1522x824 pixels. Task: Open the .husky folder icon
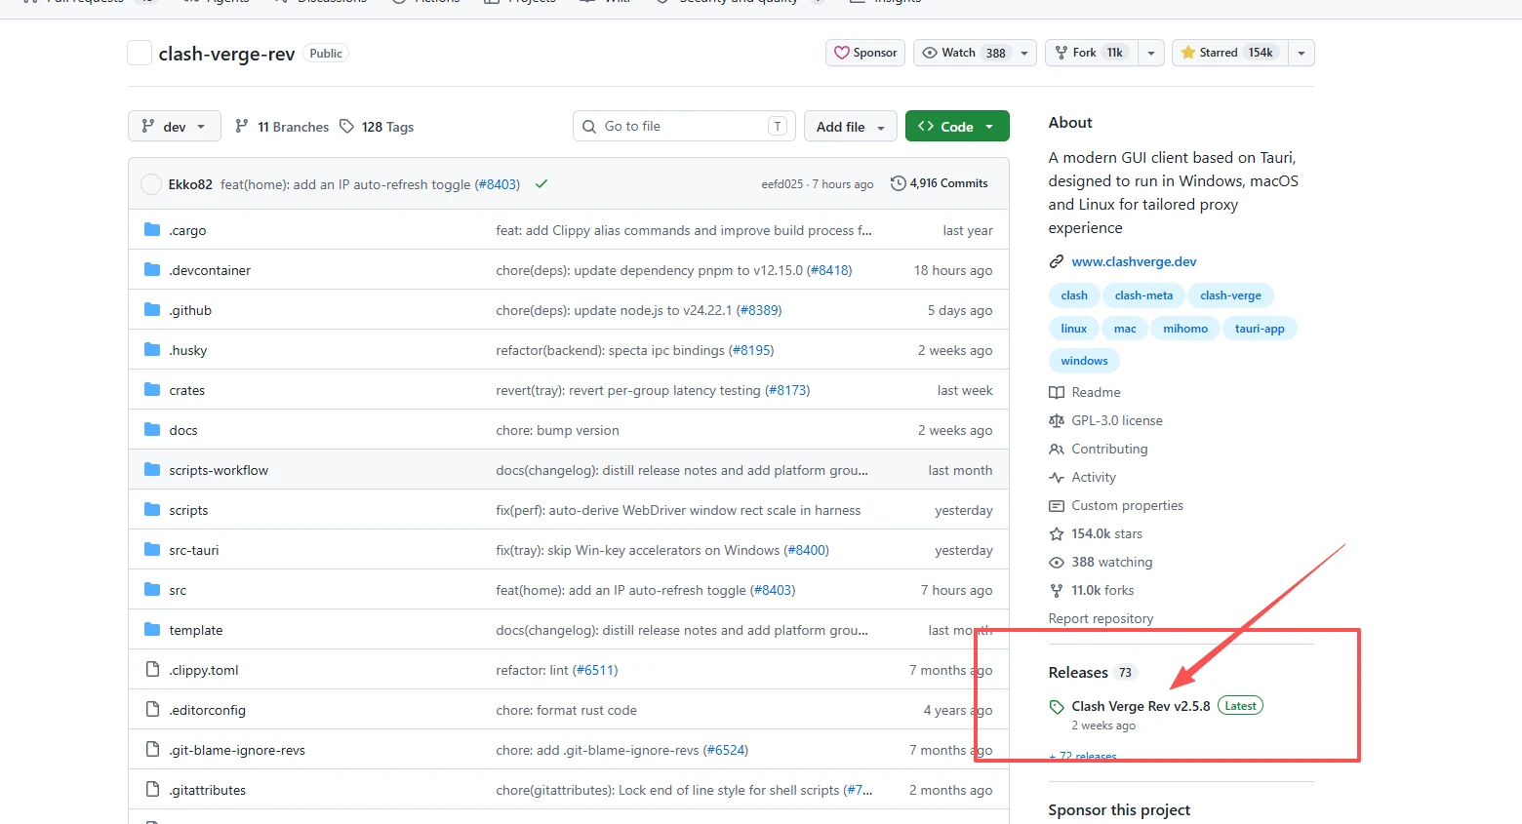[x=152, y=350]
